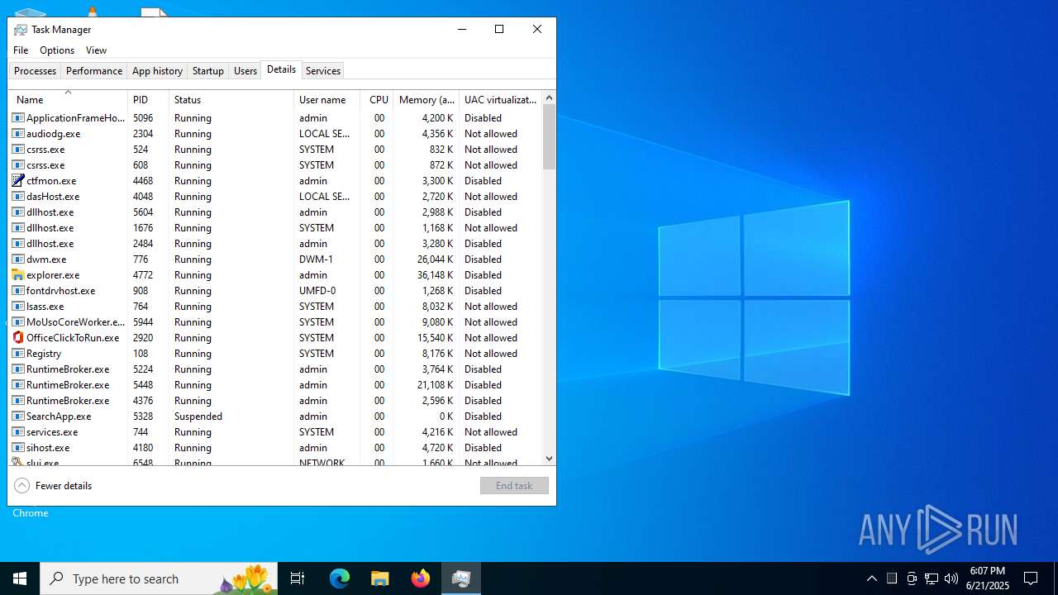This screenshot has width=1058, height=595.
Task: Click the audiodg.exe process icon
Action: 18,133
